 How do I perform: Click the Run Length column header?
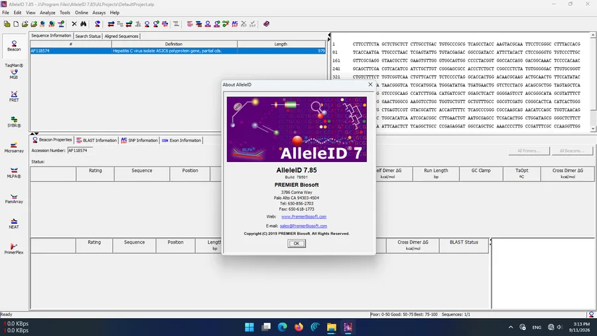436,174
